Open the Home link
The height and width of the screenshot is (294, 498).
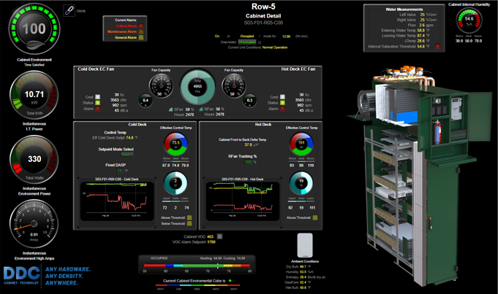(x=81, y=11)
